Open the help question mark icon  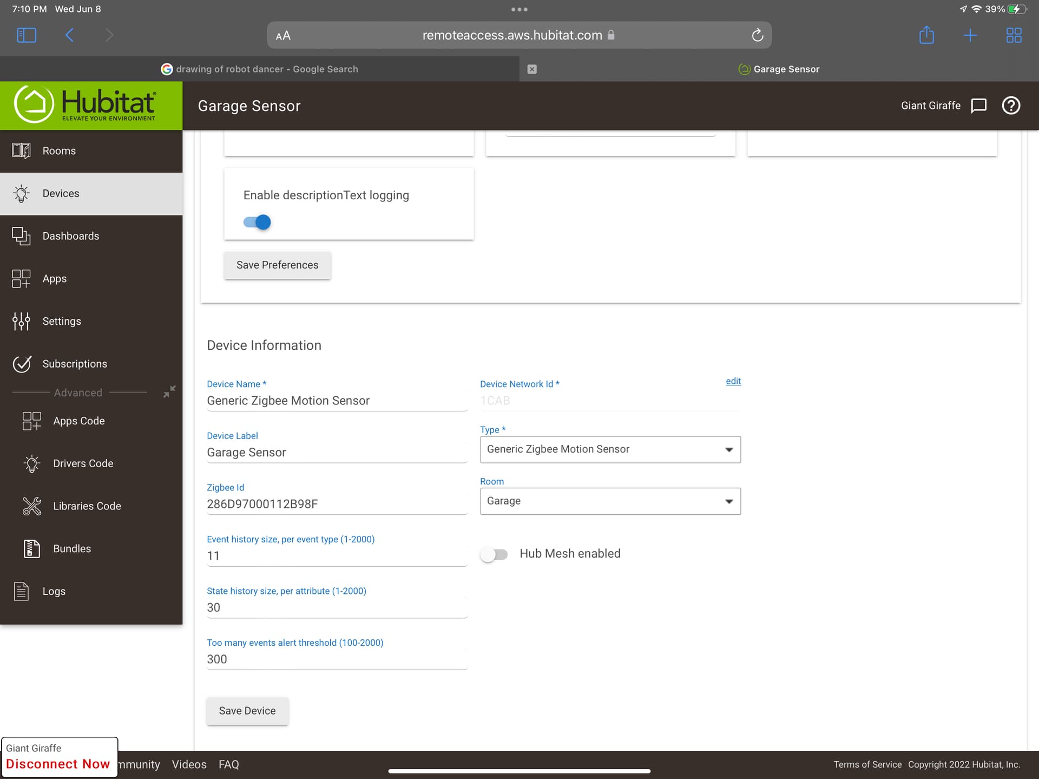coord(1011,106)
